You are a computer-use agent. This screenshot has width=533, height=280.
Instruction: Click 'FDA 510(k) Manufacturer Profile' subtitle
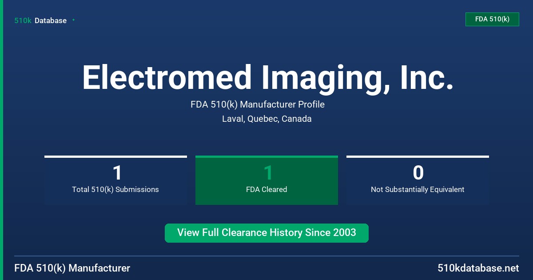coord(258,104)
